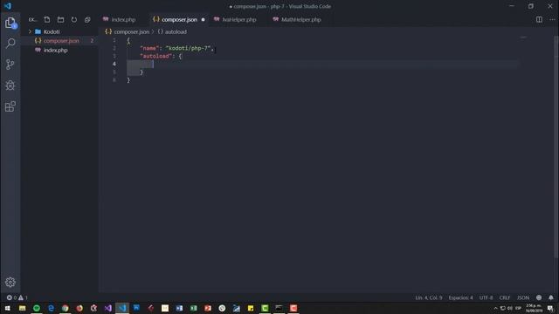Screen dimensions: 559x314
Task: Open the Manage gear settings menu
Action: [x=10, y=282]
